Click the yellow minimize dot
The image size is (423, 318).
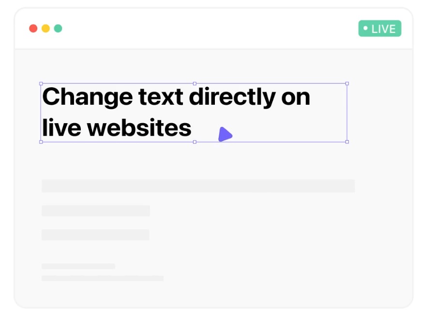(x=45, y=28)
